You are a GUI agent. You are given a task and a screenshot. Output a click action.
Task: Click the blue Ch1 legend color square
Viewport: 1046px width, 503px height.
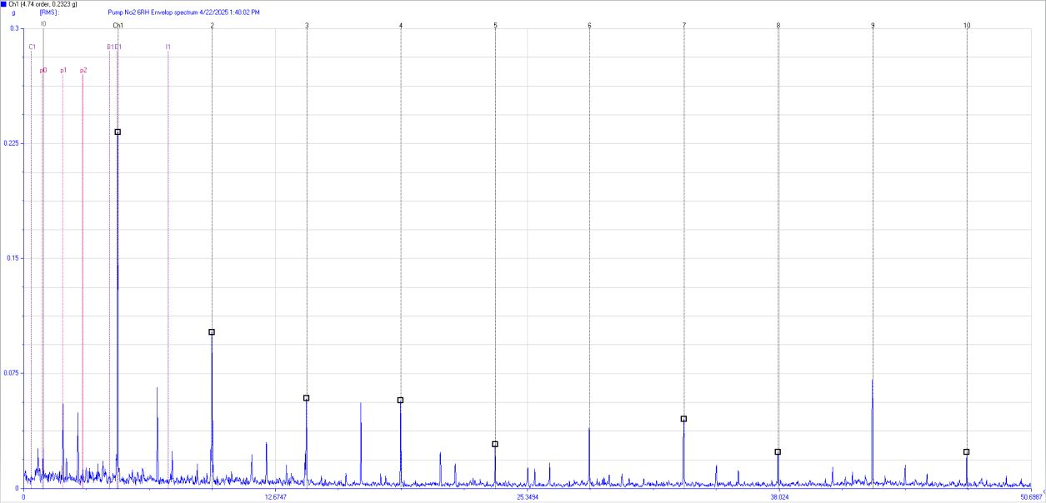pos(3,4)
